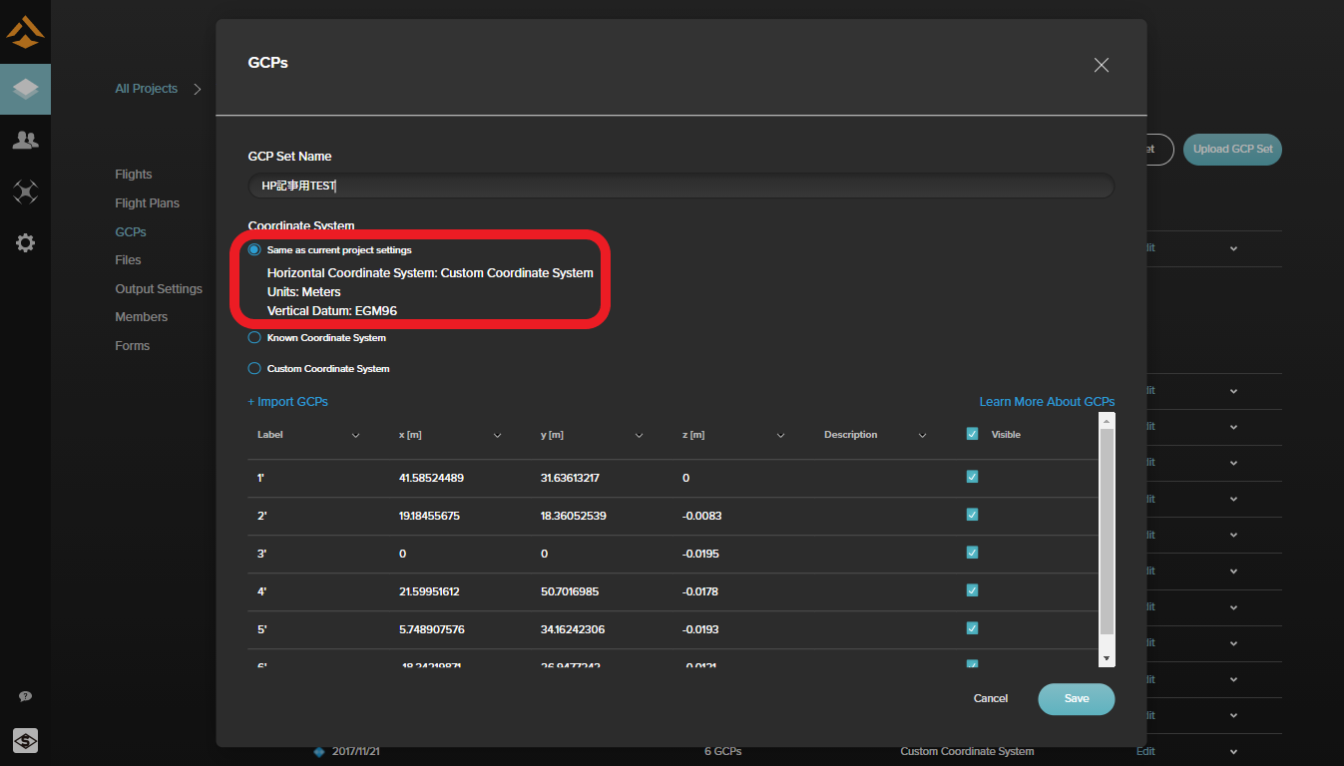Click z value -0.0083 in row 2'

[701, 517]
